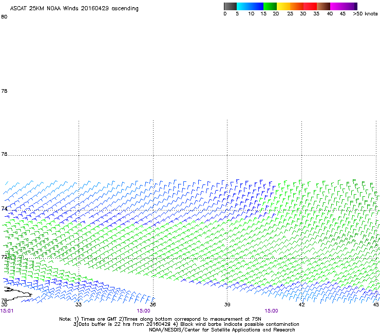Click the ">50 knots" legend label

[365, 14]
